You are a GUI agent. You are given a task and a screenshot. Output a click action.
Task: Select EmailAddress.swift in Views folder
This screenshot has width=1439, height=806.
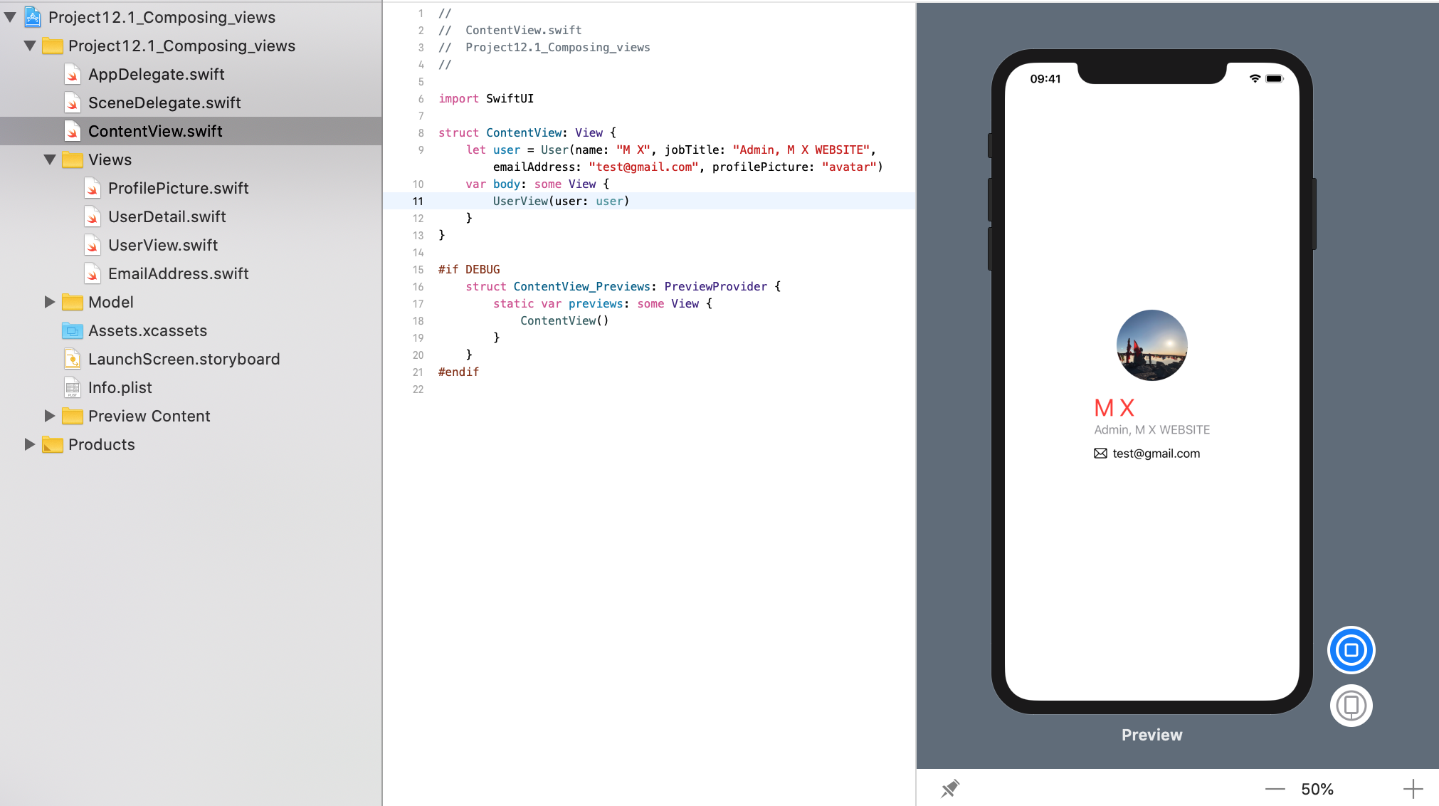pos(178,273)
